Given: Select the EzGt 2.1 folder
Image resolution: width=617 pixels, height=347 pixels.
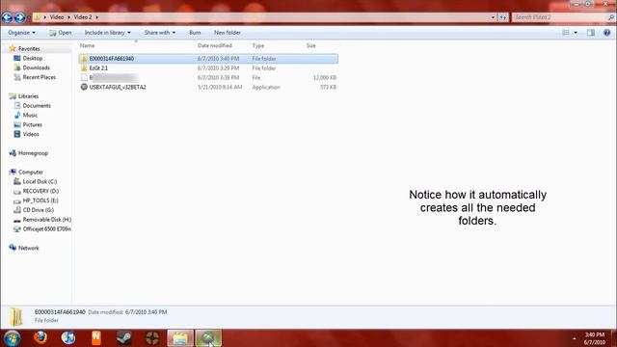Looking at the screenshot, I should point(208,68).
